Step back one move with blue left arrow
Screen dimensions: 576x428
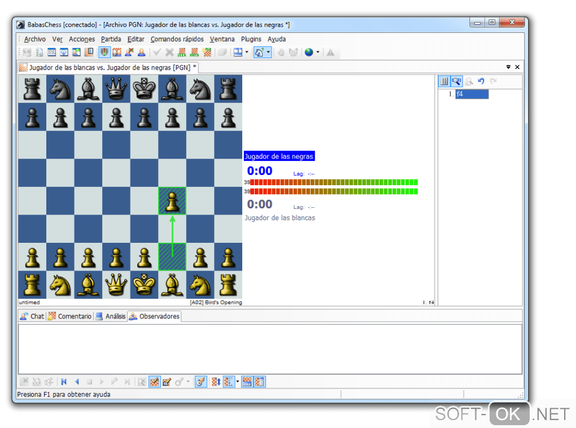[x=77, y=382]
